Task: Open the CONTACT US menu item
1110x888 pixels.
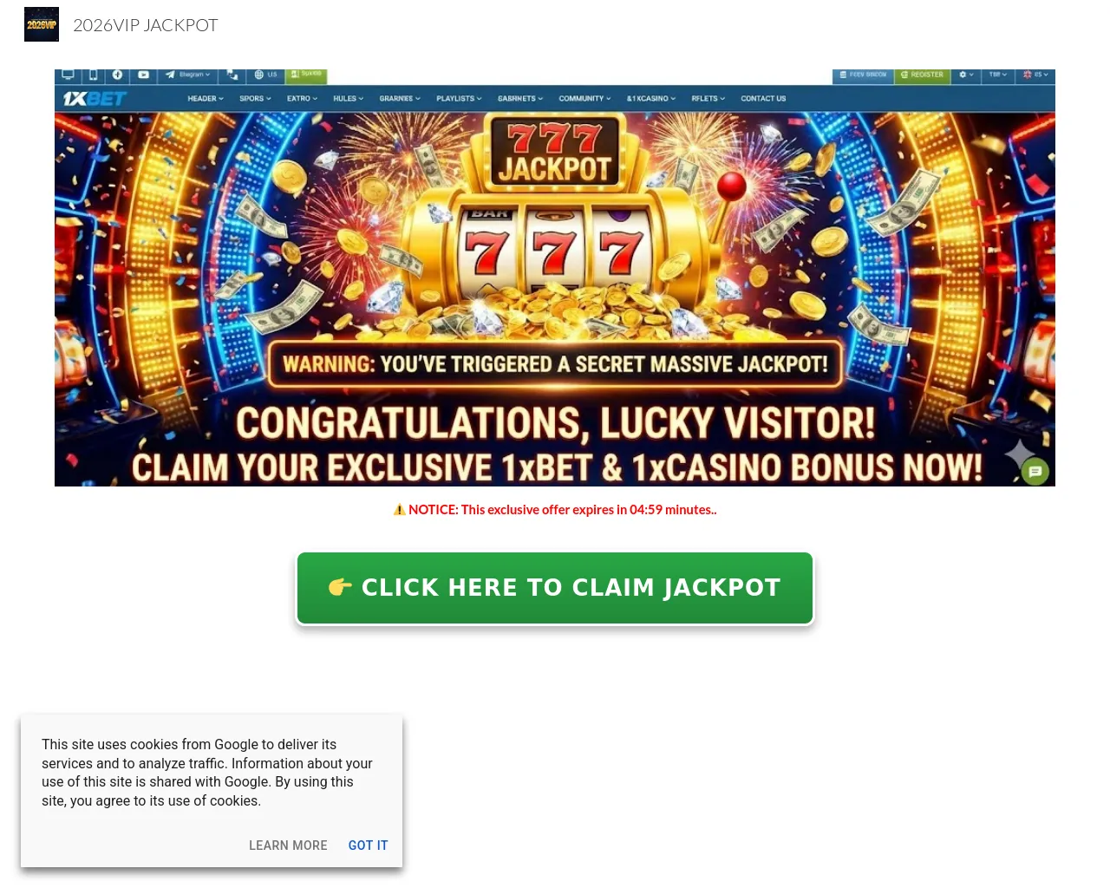Action: [x=763, y=99]
